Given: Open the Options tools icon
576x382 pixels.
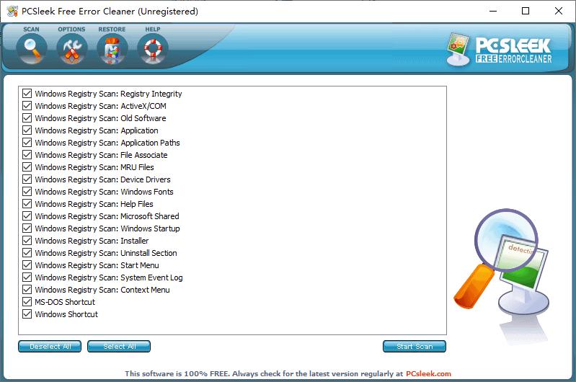Looking at the screenshot, I should (x=72, y=48).
